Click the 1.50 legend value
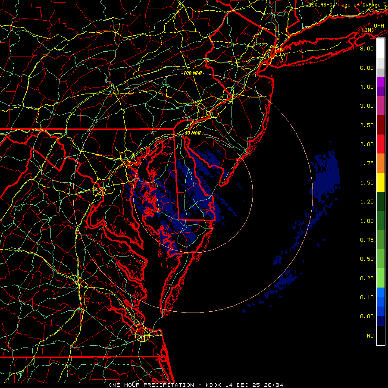 367,183
